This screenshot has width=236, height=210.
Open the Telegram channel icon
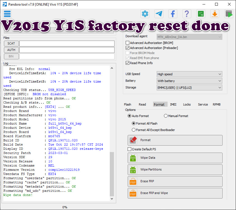point(159,14)
